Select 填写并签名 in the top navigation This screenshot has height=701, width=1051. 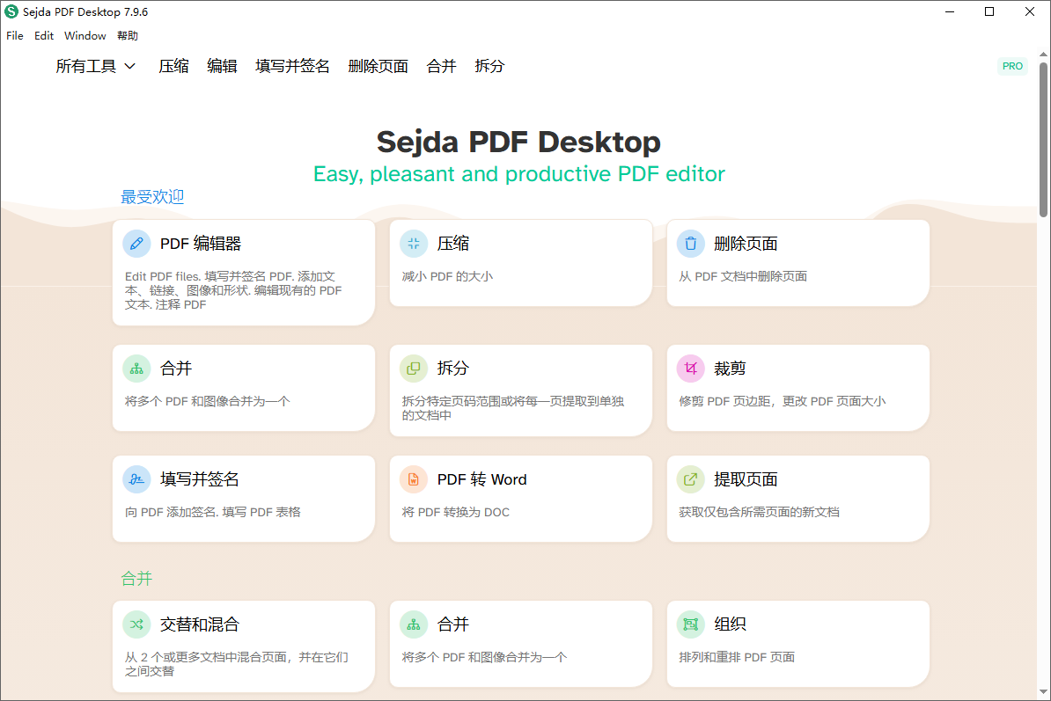[292, 66]
